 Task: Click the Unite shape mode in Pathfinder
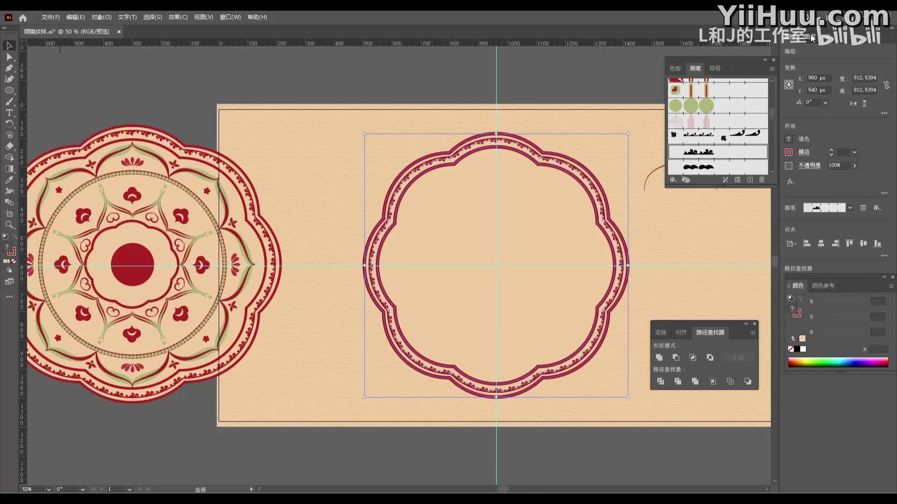pos(659,358)
